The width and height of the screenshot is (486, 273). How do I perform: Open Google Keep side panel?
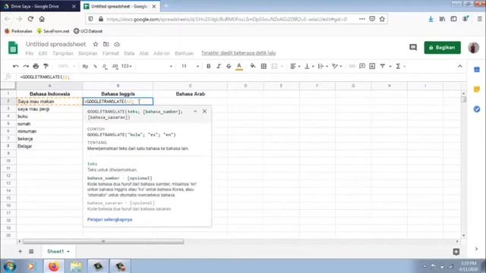477,89
